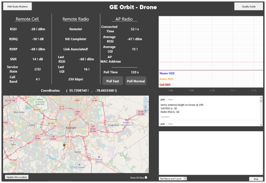Click latitude 35.7208740 coordinate

pos(79,91)
